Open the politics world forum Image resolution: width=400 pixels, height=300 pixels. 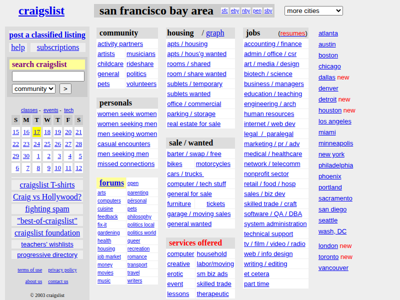click(141, 232)
